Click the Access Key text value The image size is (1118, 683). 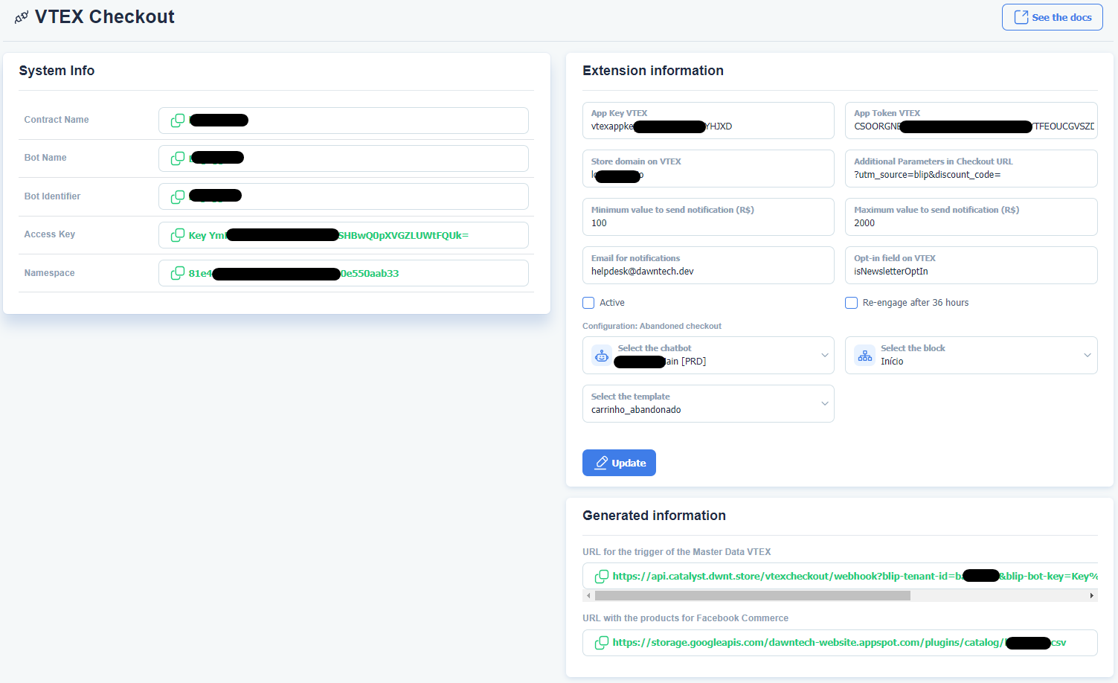tap(328, 235)
